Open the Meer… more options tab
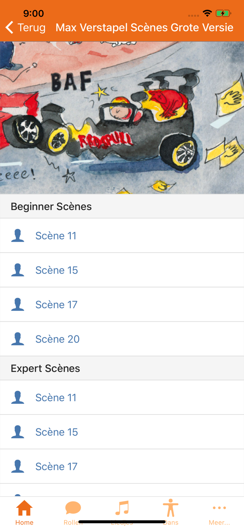Screen dimensions: 244x528 [x=219, y=512]
